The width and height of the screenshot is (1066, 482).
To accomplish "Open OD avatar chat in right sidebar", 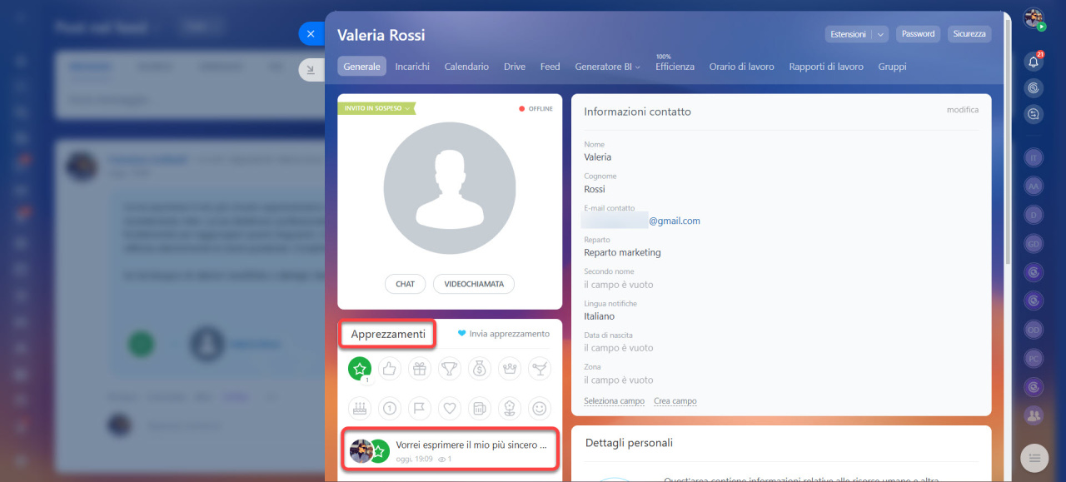I will (1034, 329).
